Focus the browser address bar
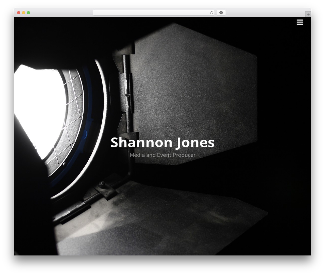This screenshot has height=275, width=325. pos(154,13)
